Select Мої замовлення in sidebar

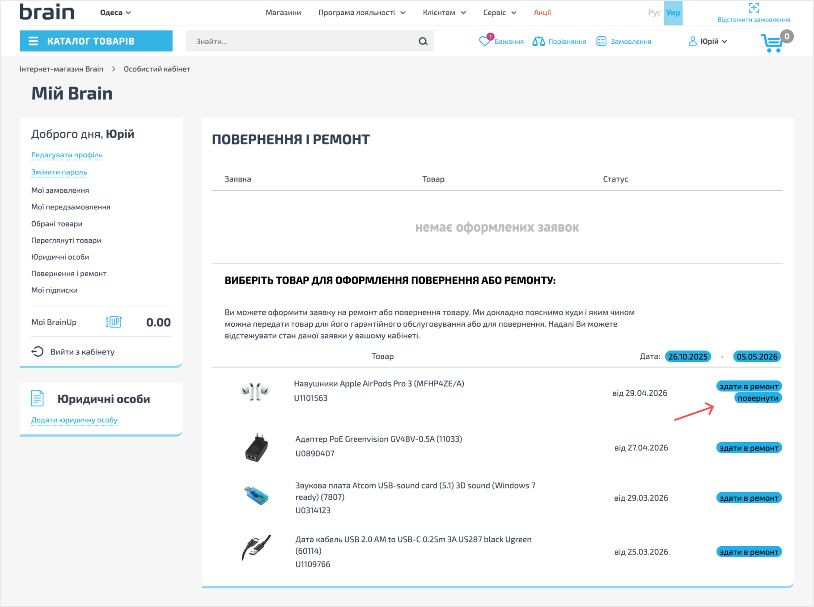click(60, 190)
